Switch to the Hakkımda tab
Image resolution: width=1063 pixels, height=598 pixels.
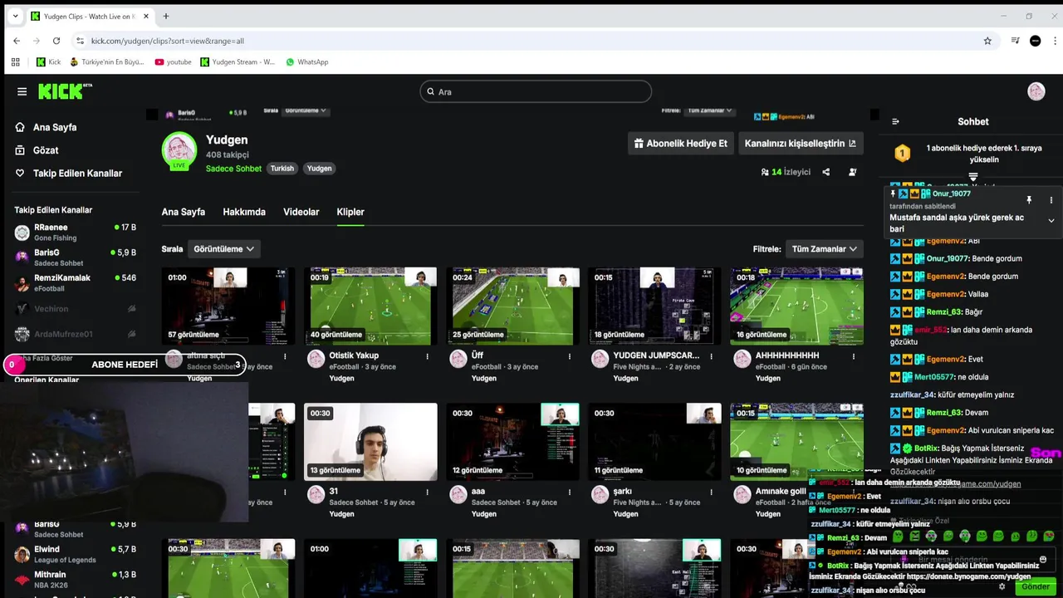[x=244, y=212]
